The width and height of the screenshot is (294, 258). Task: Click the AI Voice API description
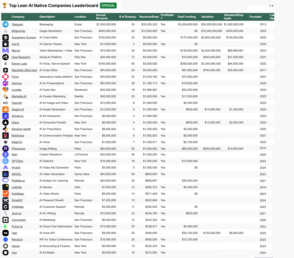47,233
